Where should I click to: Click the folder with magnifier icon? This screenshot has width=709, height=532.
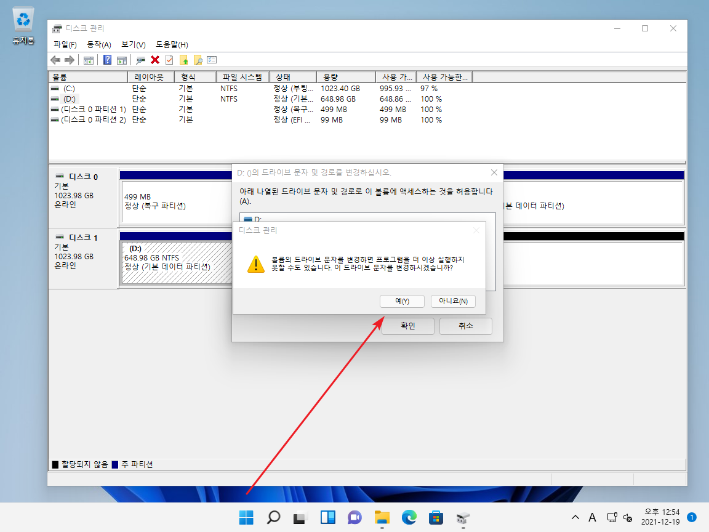[x=198, y=60]
